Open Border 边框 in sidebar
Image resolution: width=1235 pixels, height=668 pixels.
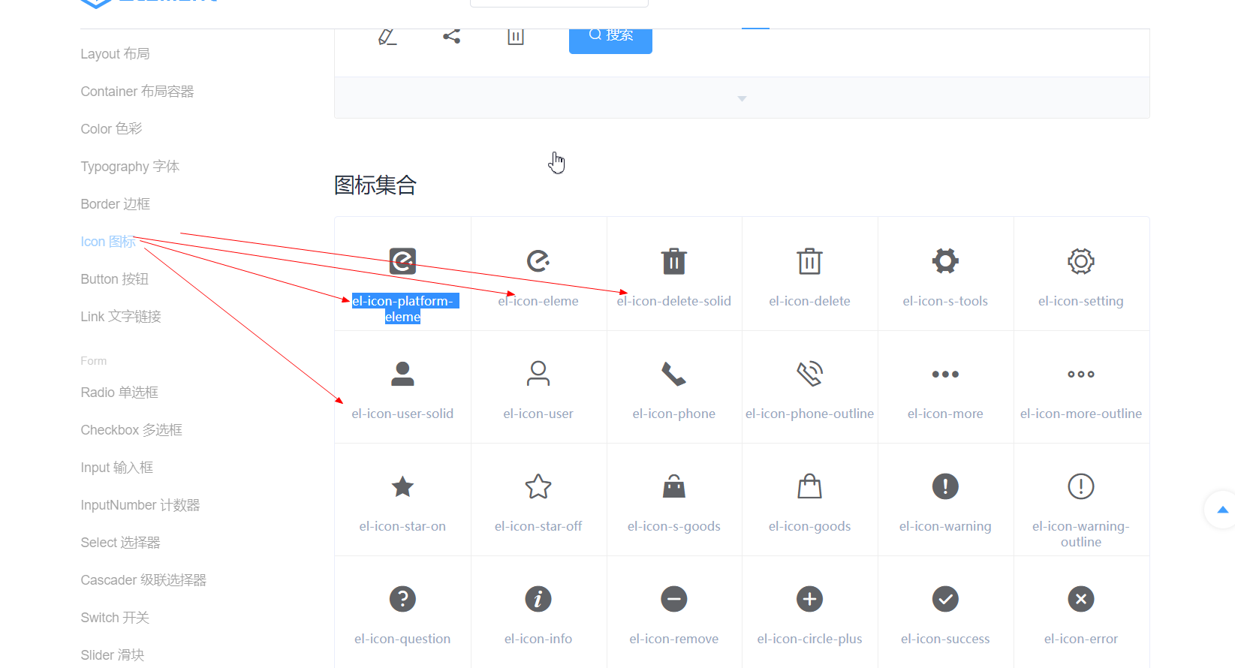click(x=116, y=204)
